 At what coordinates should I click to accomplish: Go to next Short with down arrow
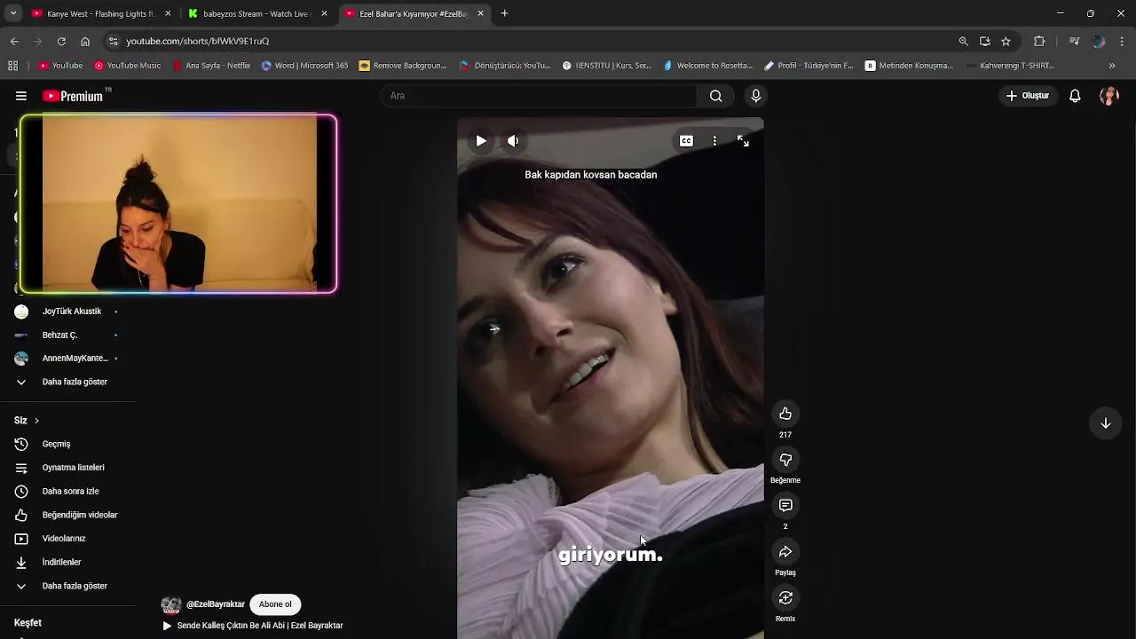1105,423
